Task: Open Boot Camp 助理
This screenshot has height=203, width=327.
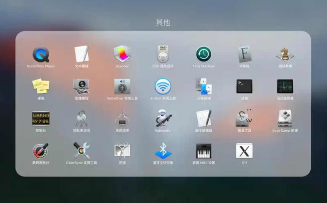Action: tap(285, 119)
